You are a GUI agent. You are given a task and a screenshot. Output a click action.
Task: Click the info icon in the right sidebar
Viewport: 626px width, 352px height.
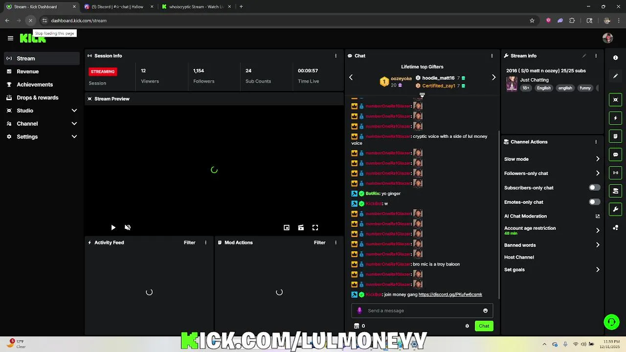[x=615, y=58]
